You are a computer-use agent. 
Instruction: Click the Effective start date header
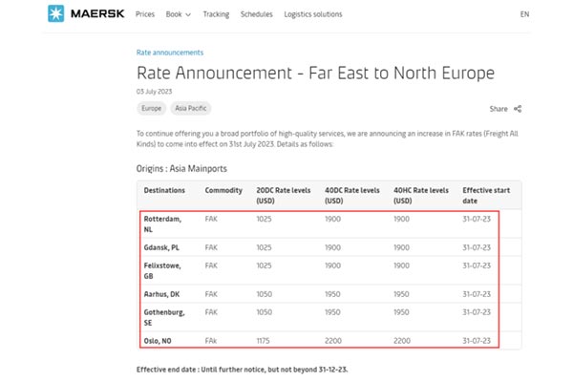[486, 196]
